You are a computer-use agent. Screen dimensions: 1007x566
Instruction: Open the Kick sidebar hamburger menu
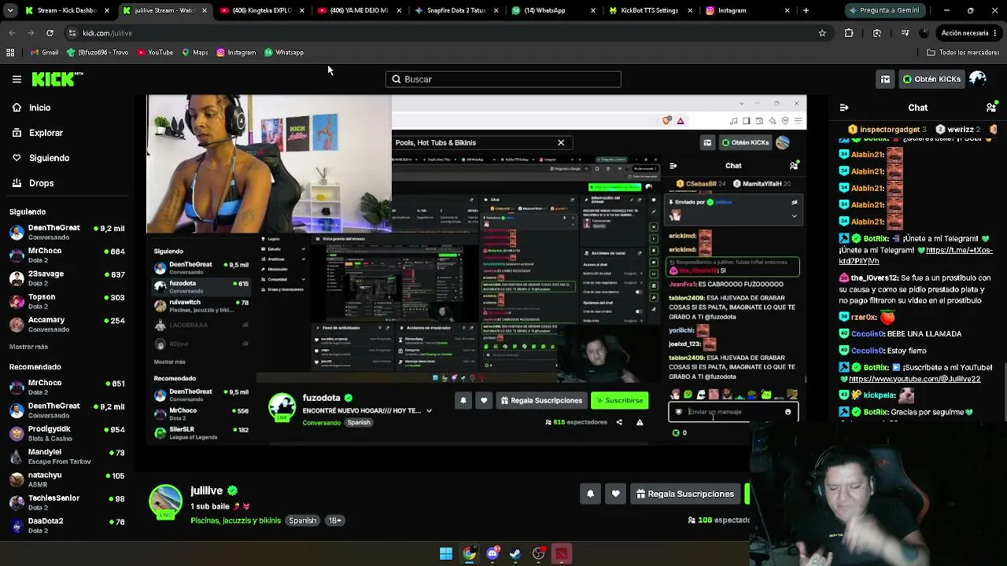(17, 79)
